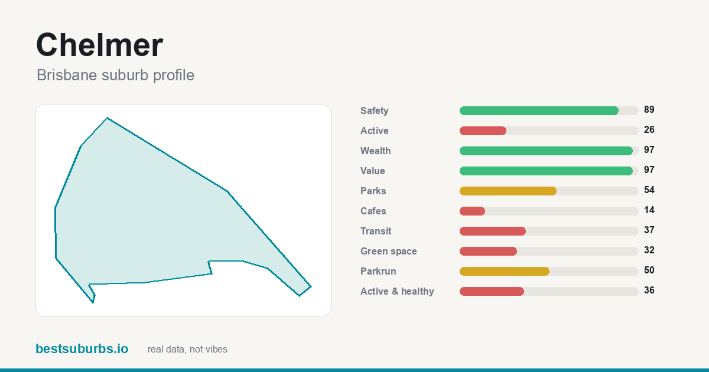The height and width of the screenshot is (372, 709).
Task: Click the Brisbane suburb profile subtitle
Action: click(x=115, y=76)
